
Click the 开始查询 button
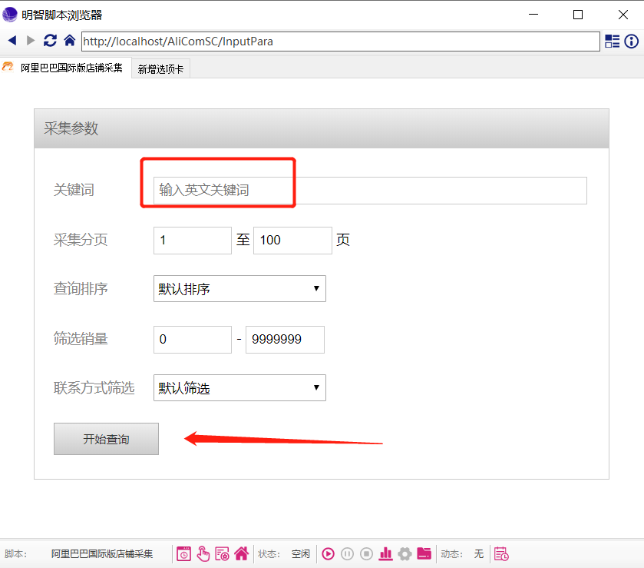click(106, 439)
